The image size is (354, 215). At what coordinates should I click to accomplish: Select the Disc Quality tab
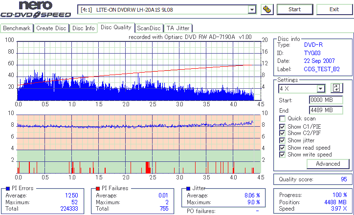point(116,27)
